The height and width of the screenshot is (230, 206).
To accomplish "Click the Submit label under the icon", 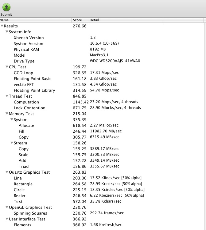I will [x=6, y=14].
